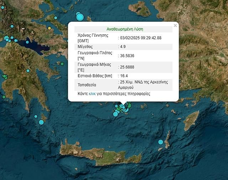Click the magnitude value 4.9
The image size is (228, 180).
(x=123, y=47)
